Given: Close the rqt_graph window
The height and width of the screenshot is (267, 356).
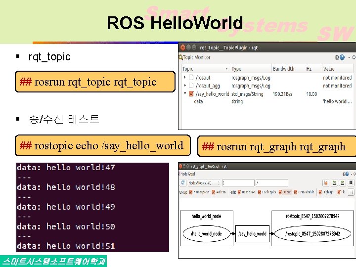Looking at the screenshot, I should (x=180, y=166).
